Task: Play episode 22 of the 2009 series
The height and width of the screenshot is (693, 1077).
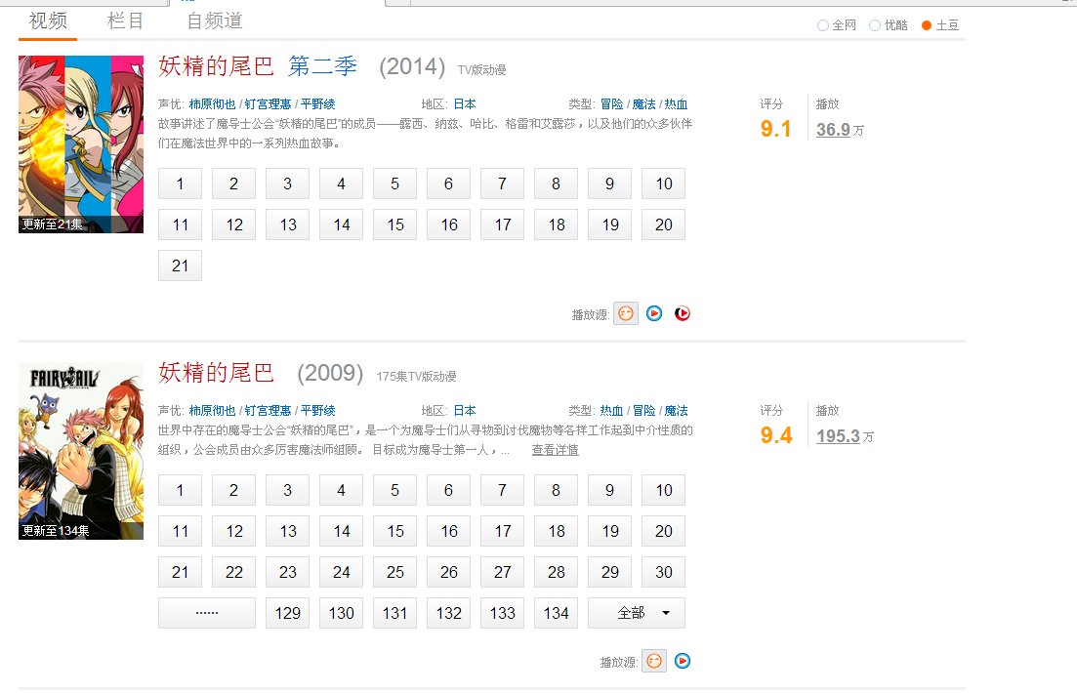Action: [x=234, y=572]
